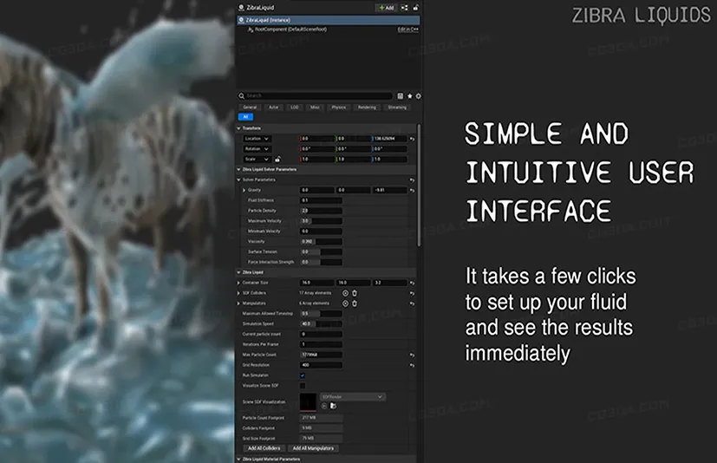Image resolution: width=717 pixels, height=463 pixels.
Task: Click the Gravity Z value -9.81
Action: [x=389, y=191]
